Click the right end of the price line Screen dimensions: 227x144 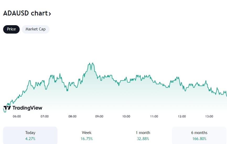[226, 95]
